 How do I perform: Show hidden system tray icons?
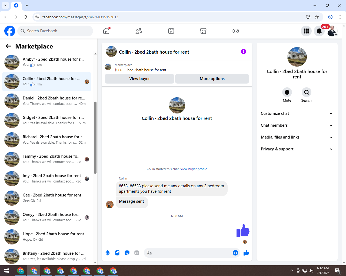(291, 271)
